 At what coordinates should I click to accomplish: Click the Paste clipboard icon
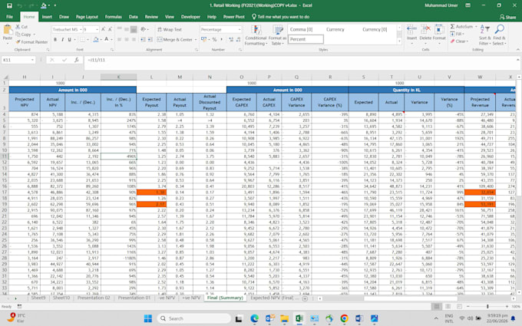[8, 31]
